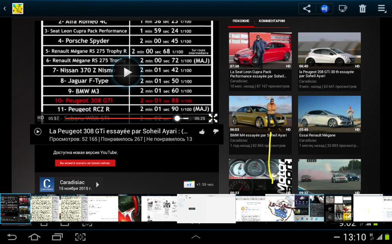Tap the screenshot capture icon in the nav bar
Image resolution: width=392 pixels, height=244 pixels.
(x=80, y=237)
